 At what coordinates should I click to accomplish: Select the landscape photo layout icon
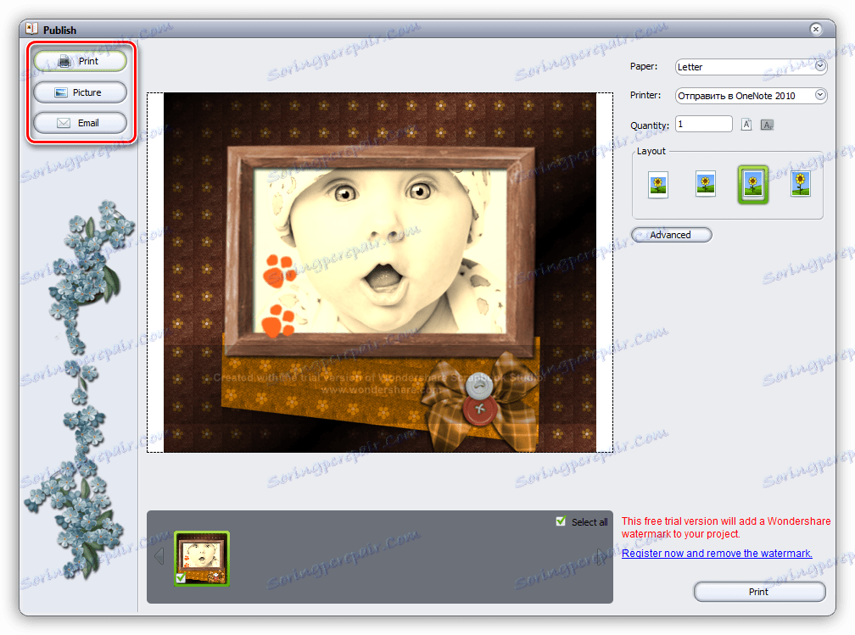(x=705, y=183)
